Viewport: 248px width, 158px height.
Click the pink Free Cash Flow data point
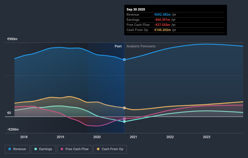click(x=124, y=119)
